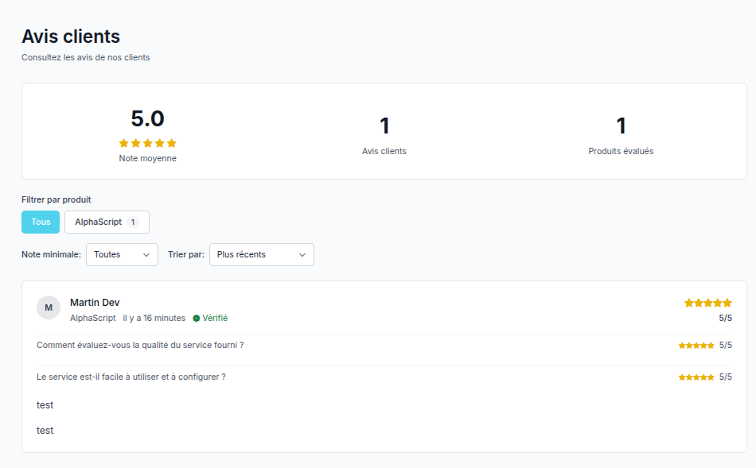Click the review text reading test
Viewport: 756px width, 468px height.
point(45,405)
